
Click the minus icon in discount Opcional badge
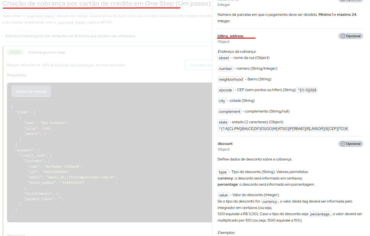pos(343,144)
